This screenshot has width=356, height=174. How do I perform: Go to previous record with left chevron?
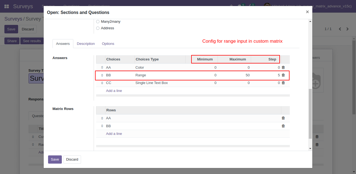coord(340,29)
